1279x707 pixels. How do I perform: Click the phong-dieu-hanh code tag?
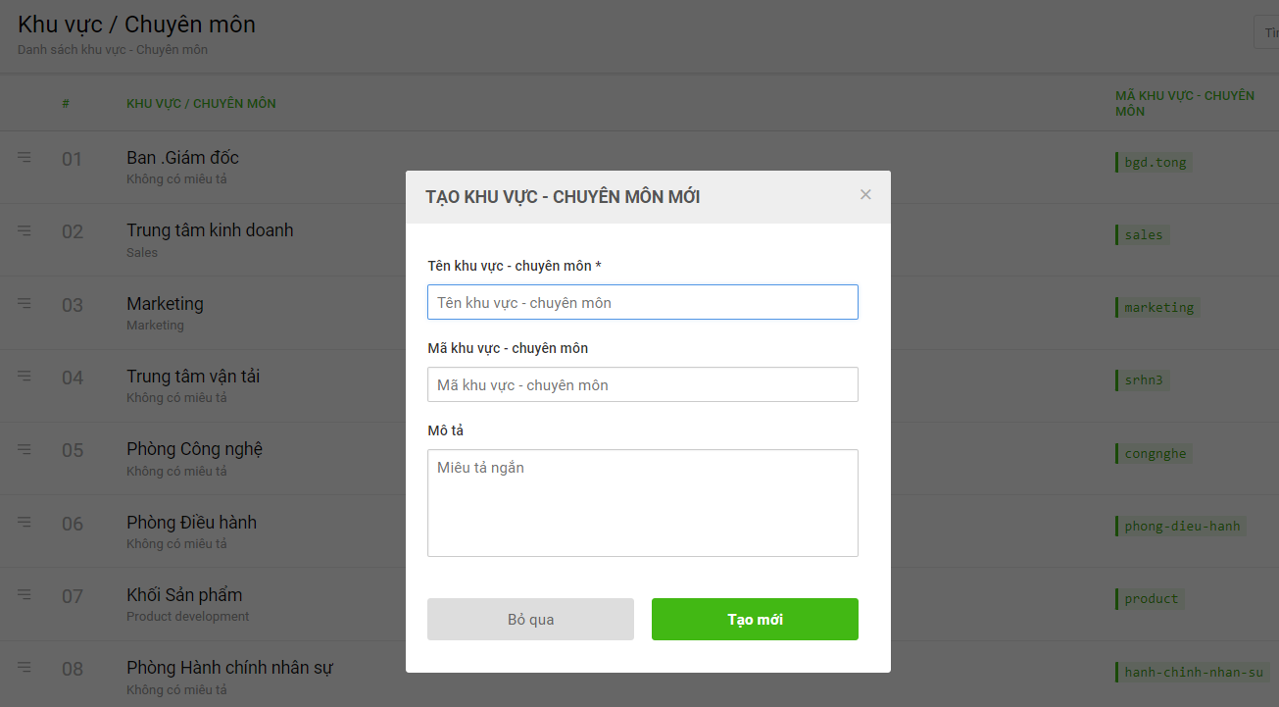(x=1181, y=527)
